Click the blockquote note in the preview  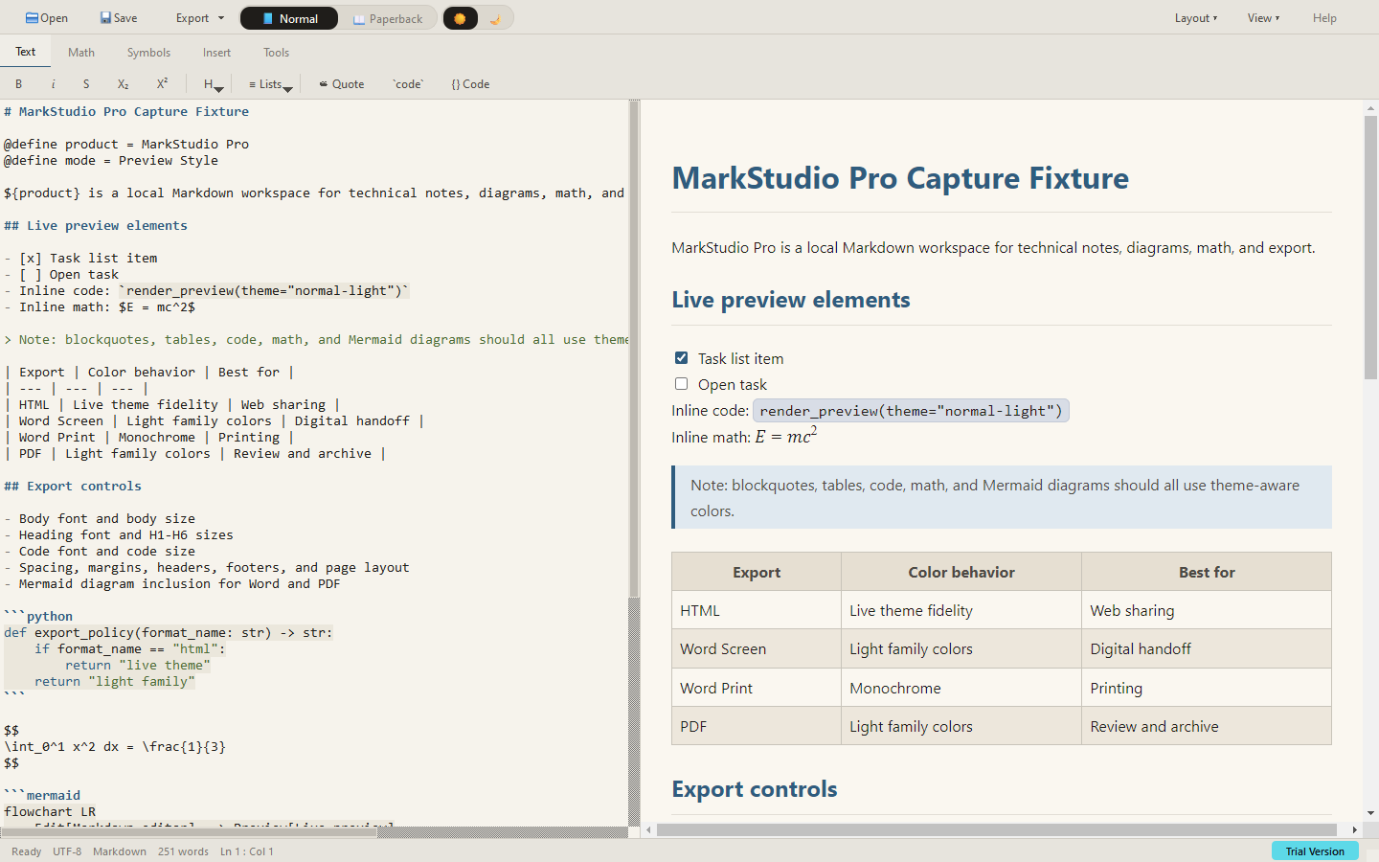tap(1002, 497)
